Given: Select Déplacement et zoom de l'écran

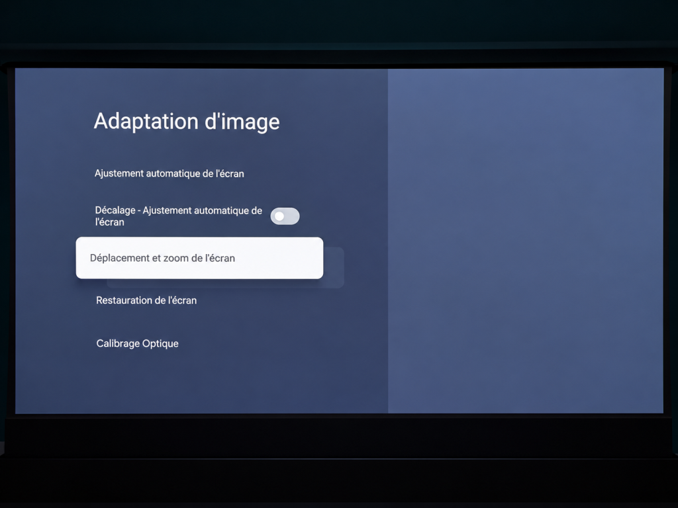Looking at the screenshot, I should (x=199, y=258).
